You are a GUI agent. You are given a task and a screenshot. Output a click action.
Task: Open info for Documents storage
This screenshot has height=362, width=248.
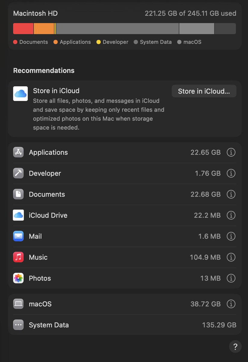pos(231,194)
